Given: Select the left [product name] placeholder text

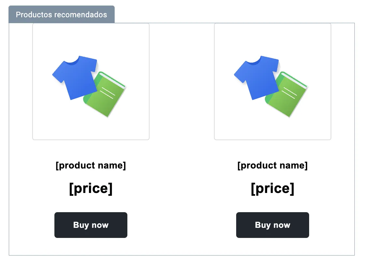Looking at the screenshot, I should (91, 166).
